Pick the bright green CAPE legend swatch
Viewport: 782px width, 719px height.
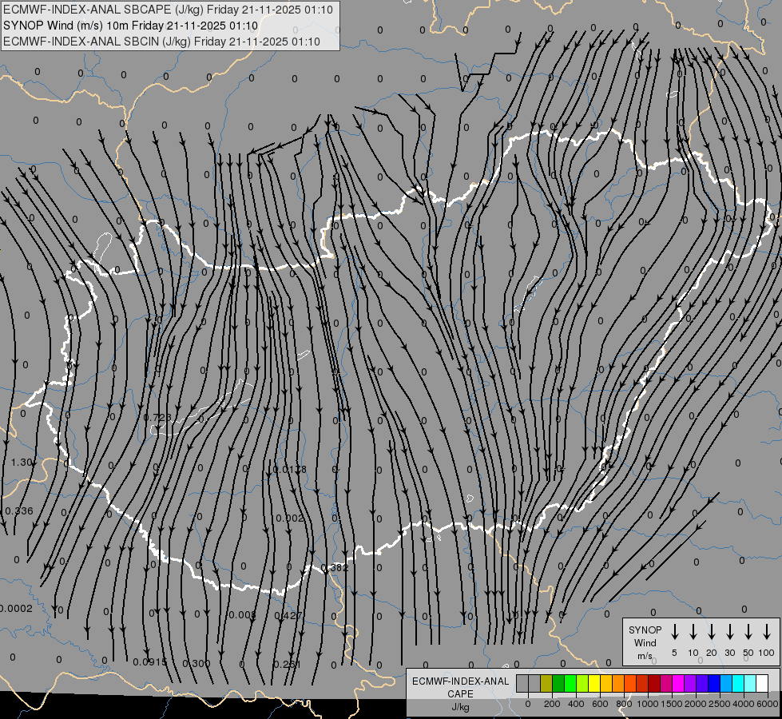point(570,683)
